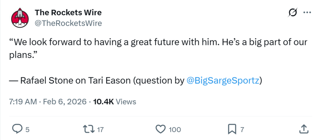Screen dimensions: 319x140
Task: Bookmark this tweet using the bookmark icon
Action: 232,129
